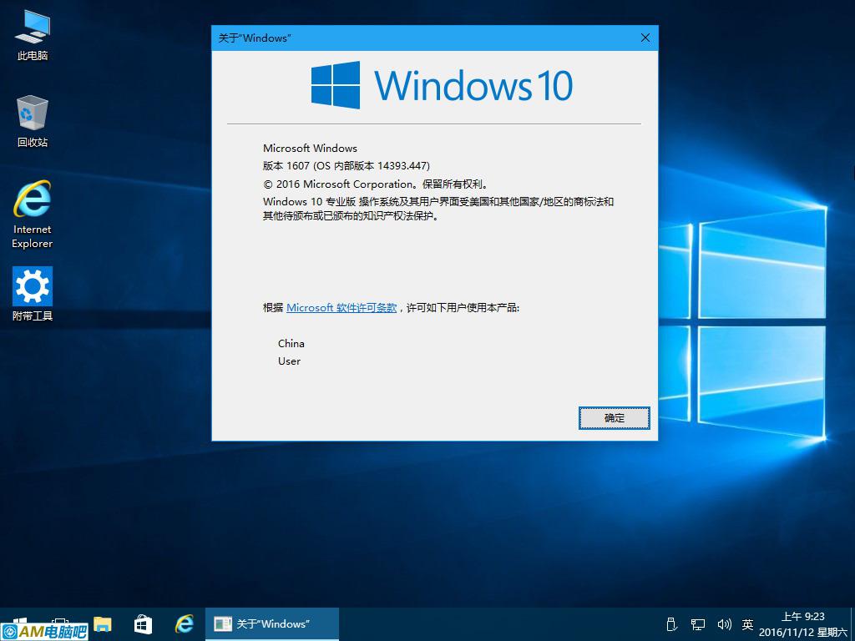
Task: Close the 关于"Windows" dialog
Action: pos(645,38)
